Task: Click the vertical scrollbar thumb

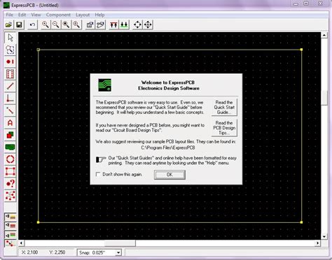Action: (x=324, y=97)
